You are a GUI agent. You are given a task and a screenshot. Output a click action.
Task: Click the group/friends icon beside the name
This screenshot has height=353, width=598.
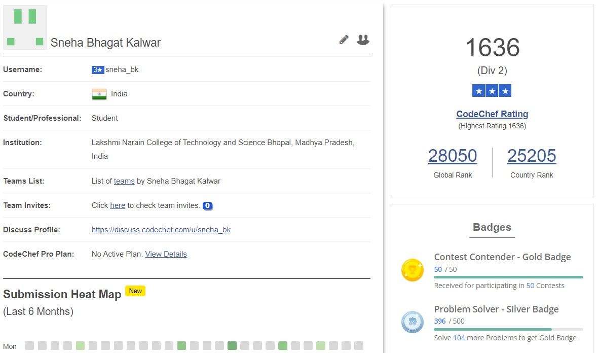click(x=363, y=40)
